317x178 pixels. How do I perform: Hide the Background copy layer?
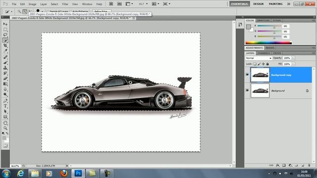click(247, 75)
